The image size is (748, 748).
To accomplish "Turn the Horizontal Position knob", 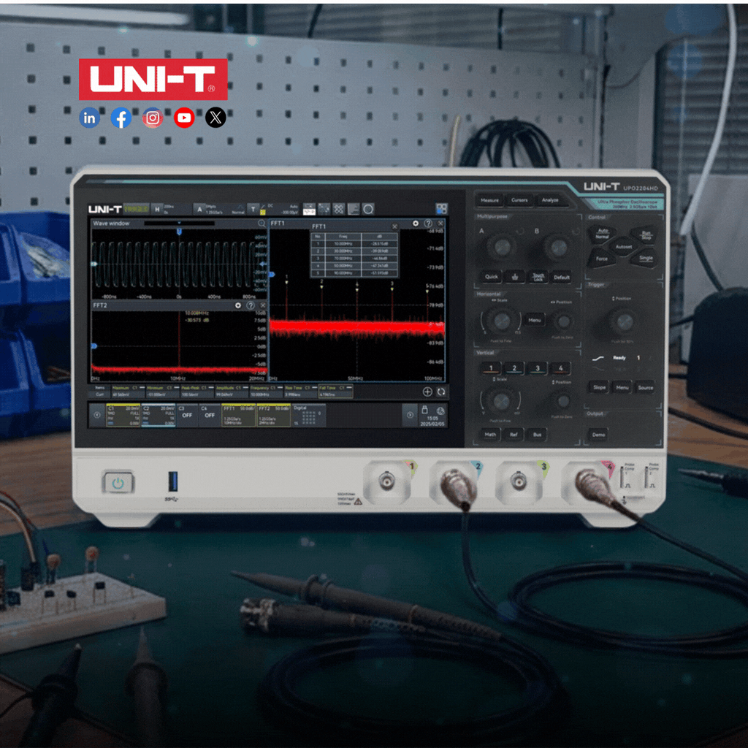I will pyautogui.click(x=563, y=321).
